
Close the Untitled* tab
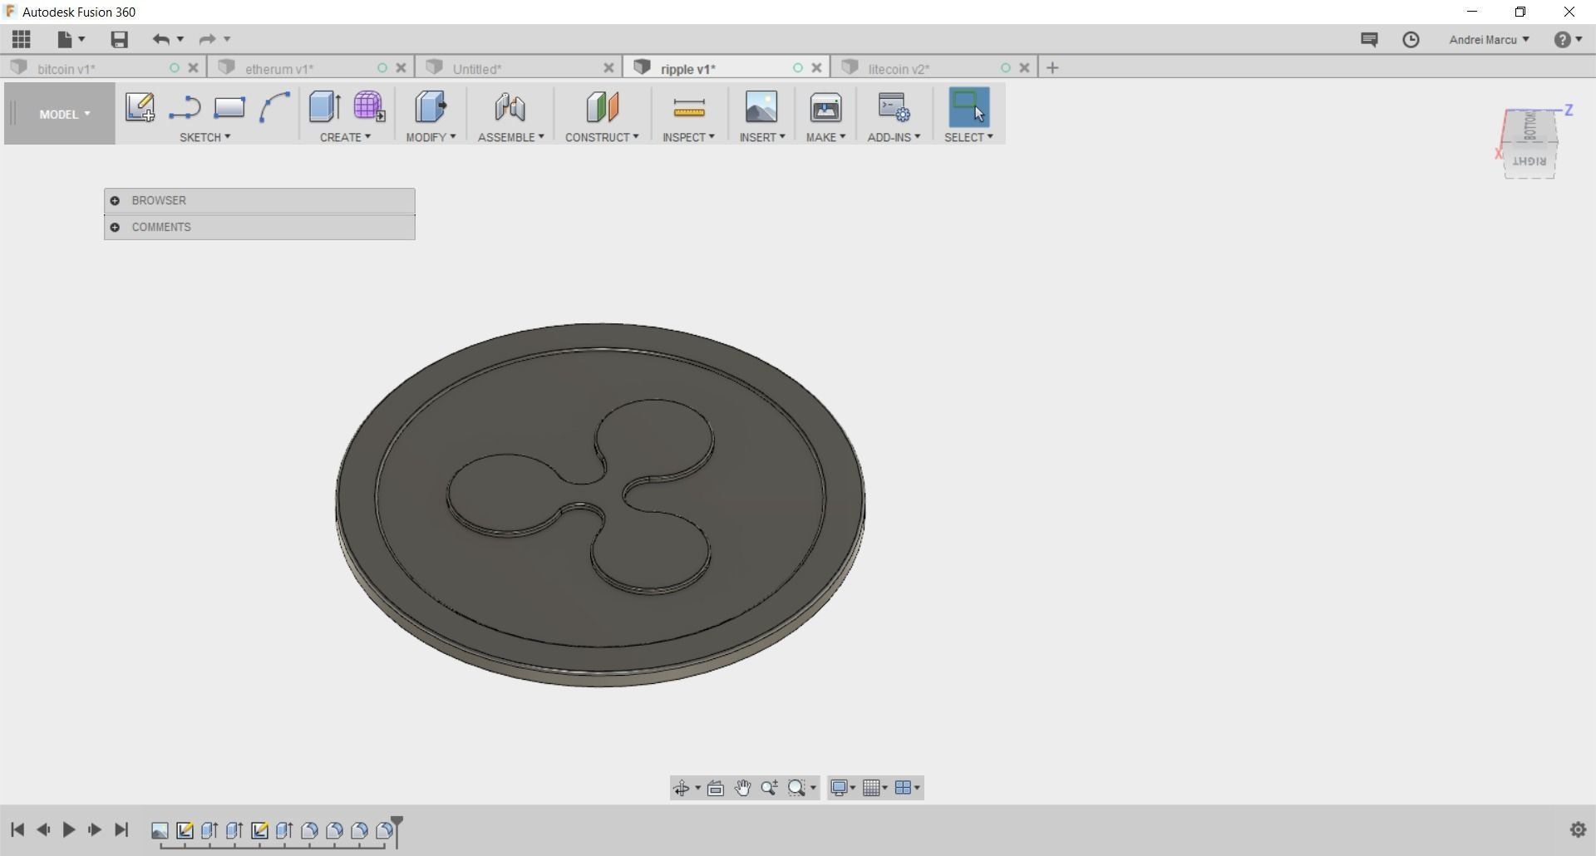pyautogui.click(x=608, y=68)
